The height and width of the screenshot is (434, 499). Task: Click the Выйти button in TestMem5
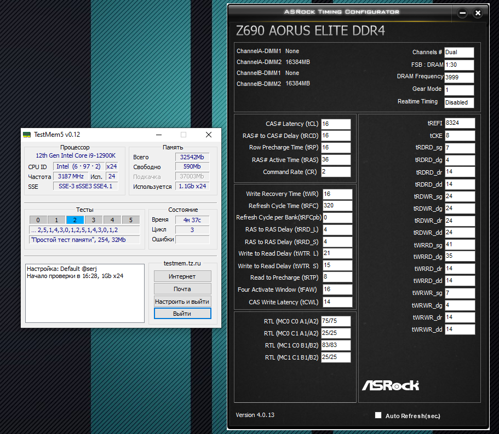pyautogui.click(x=182, y=314)
